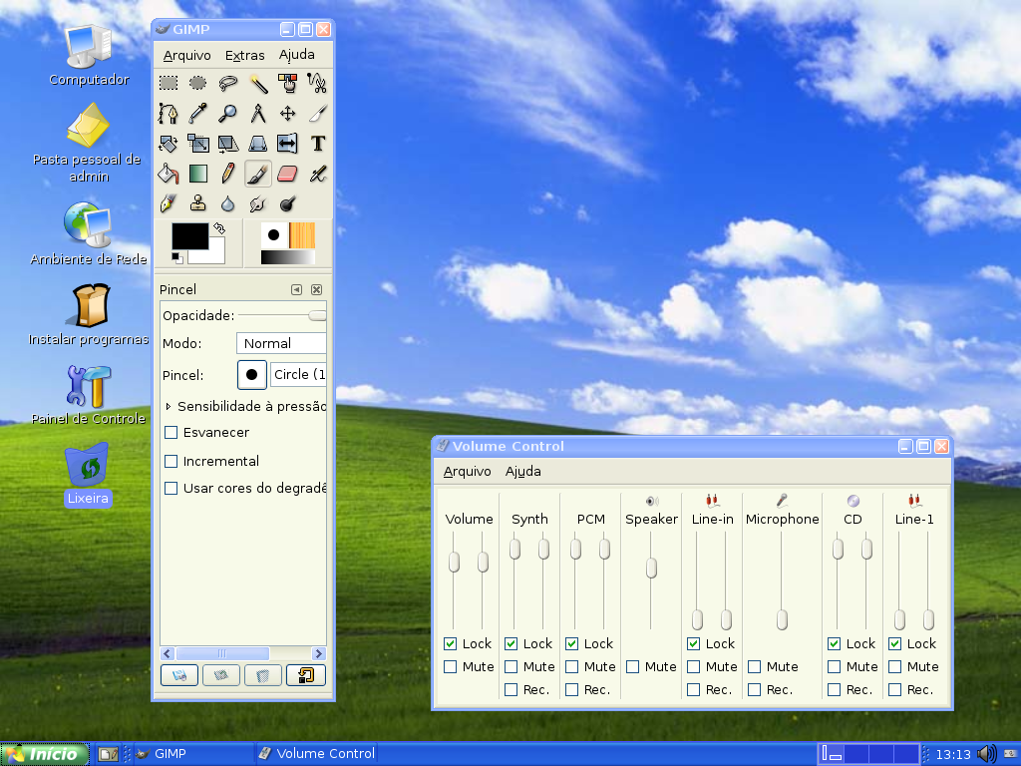Enable Rec. for the Synth channel
Viewport: 1021px width, 766px height.
point(511,689)
